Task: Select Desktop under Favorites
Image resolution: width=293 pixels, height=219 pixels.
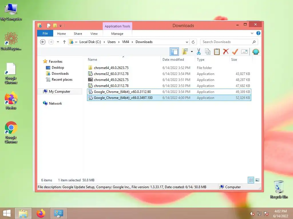Action: pos(58,67)
